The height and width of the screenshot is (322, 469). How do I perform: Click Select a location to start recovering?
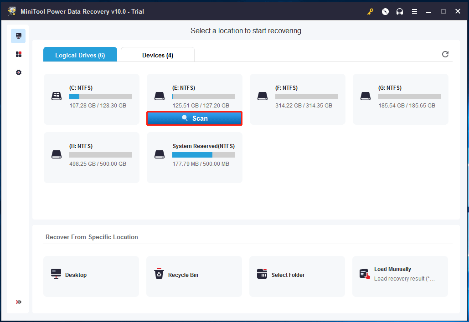(x=246, y=31)
